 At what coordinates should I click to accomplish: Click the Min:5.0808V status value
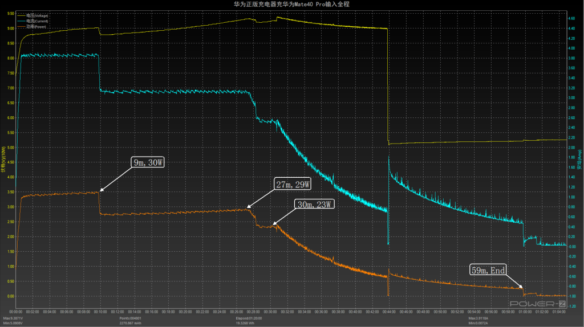(13, 323)
